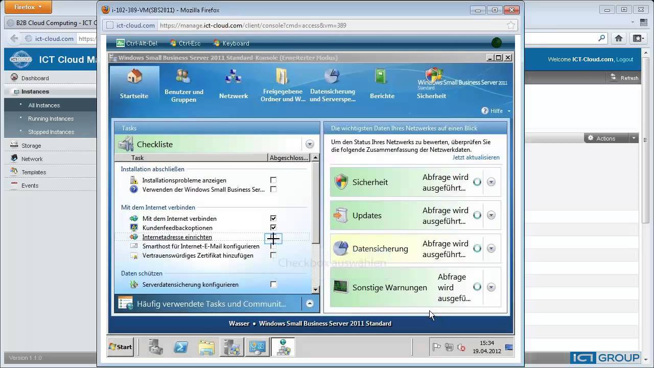Open Benutzer und Gruppen section
The width and height of the screenshot is (654, 368).
click(x=183, y=85)
